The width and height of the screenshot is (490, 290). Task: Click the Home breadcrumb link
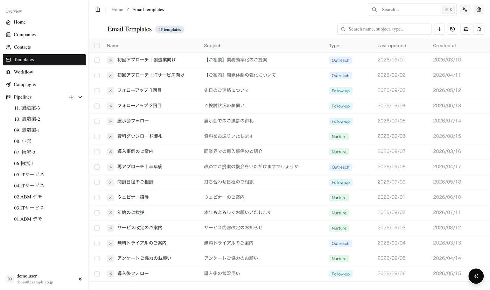pyautogui.click(x=117, y=10)
